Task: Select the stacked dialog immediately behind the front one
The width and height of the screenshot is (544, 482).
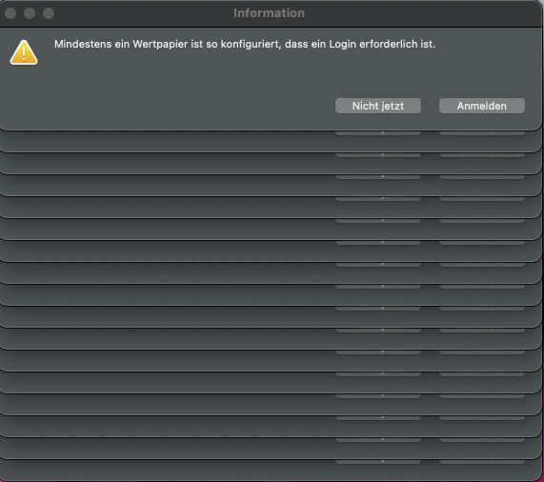Action: click(271, 142)
